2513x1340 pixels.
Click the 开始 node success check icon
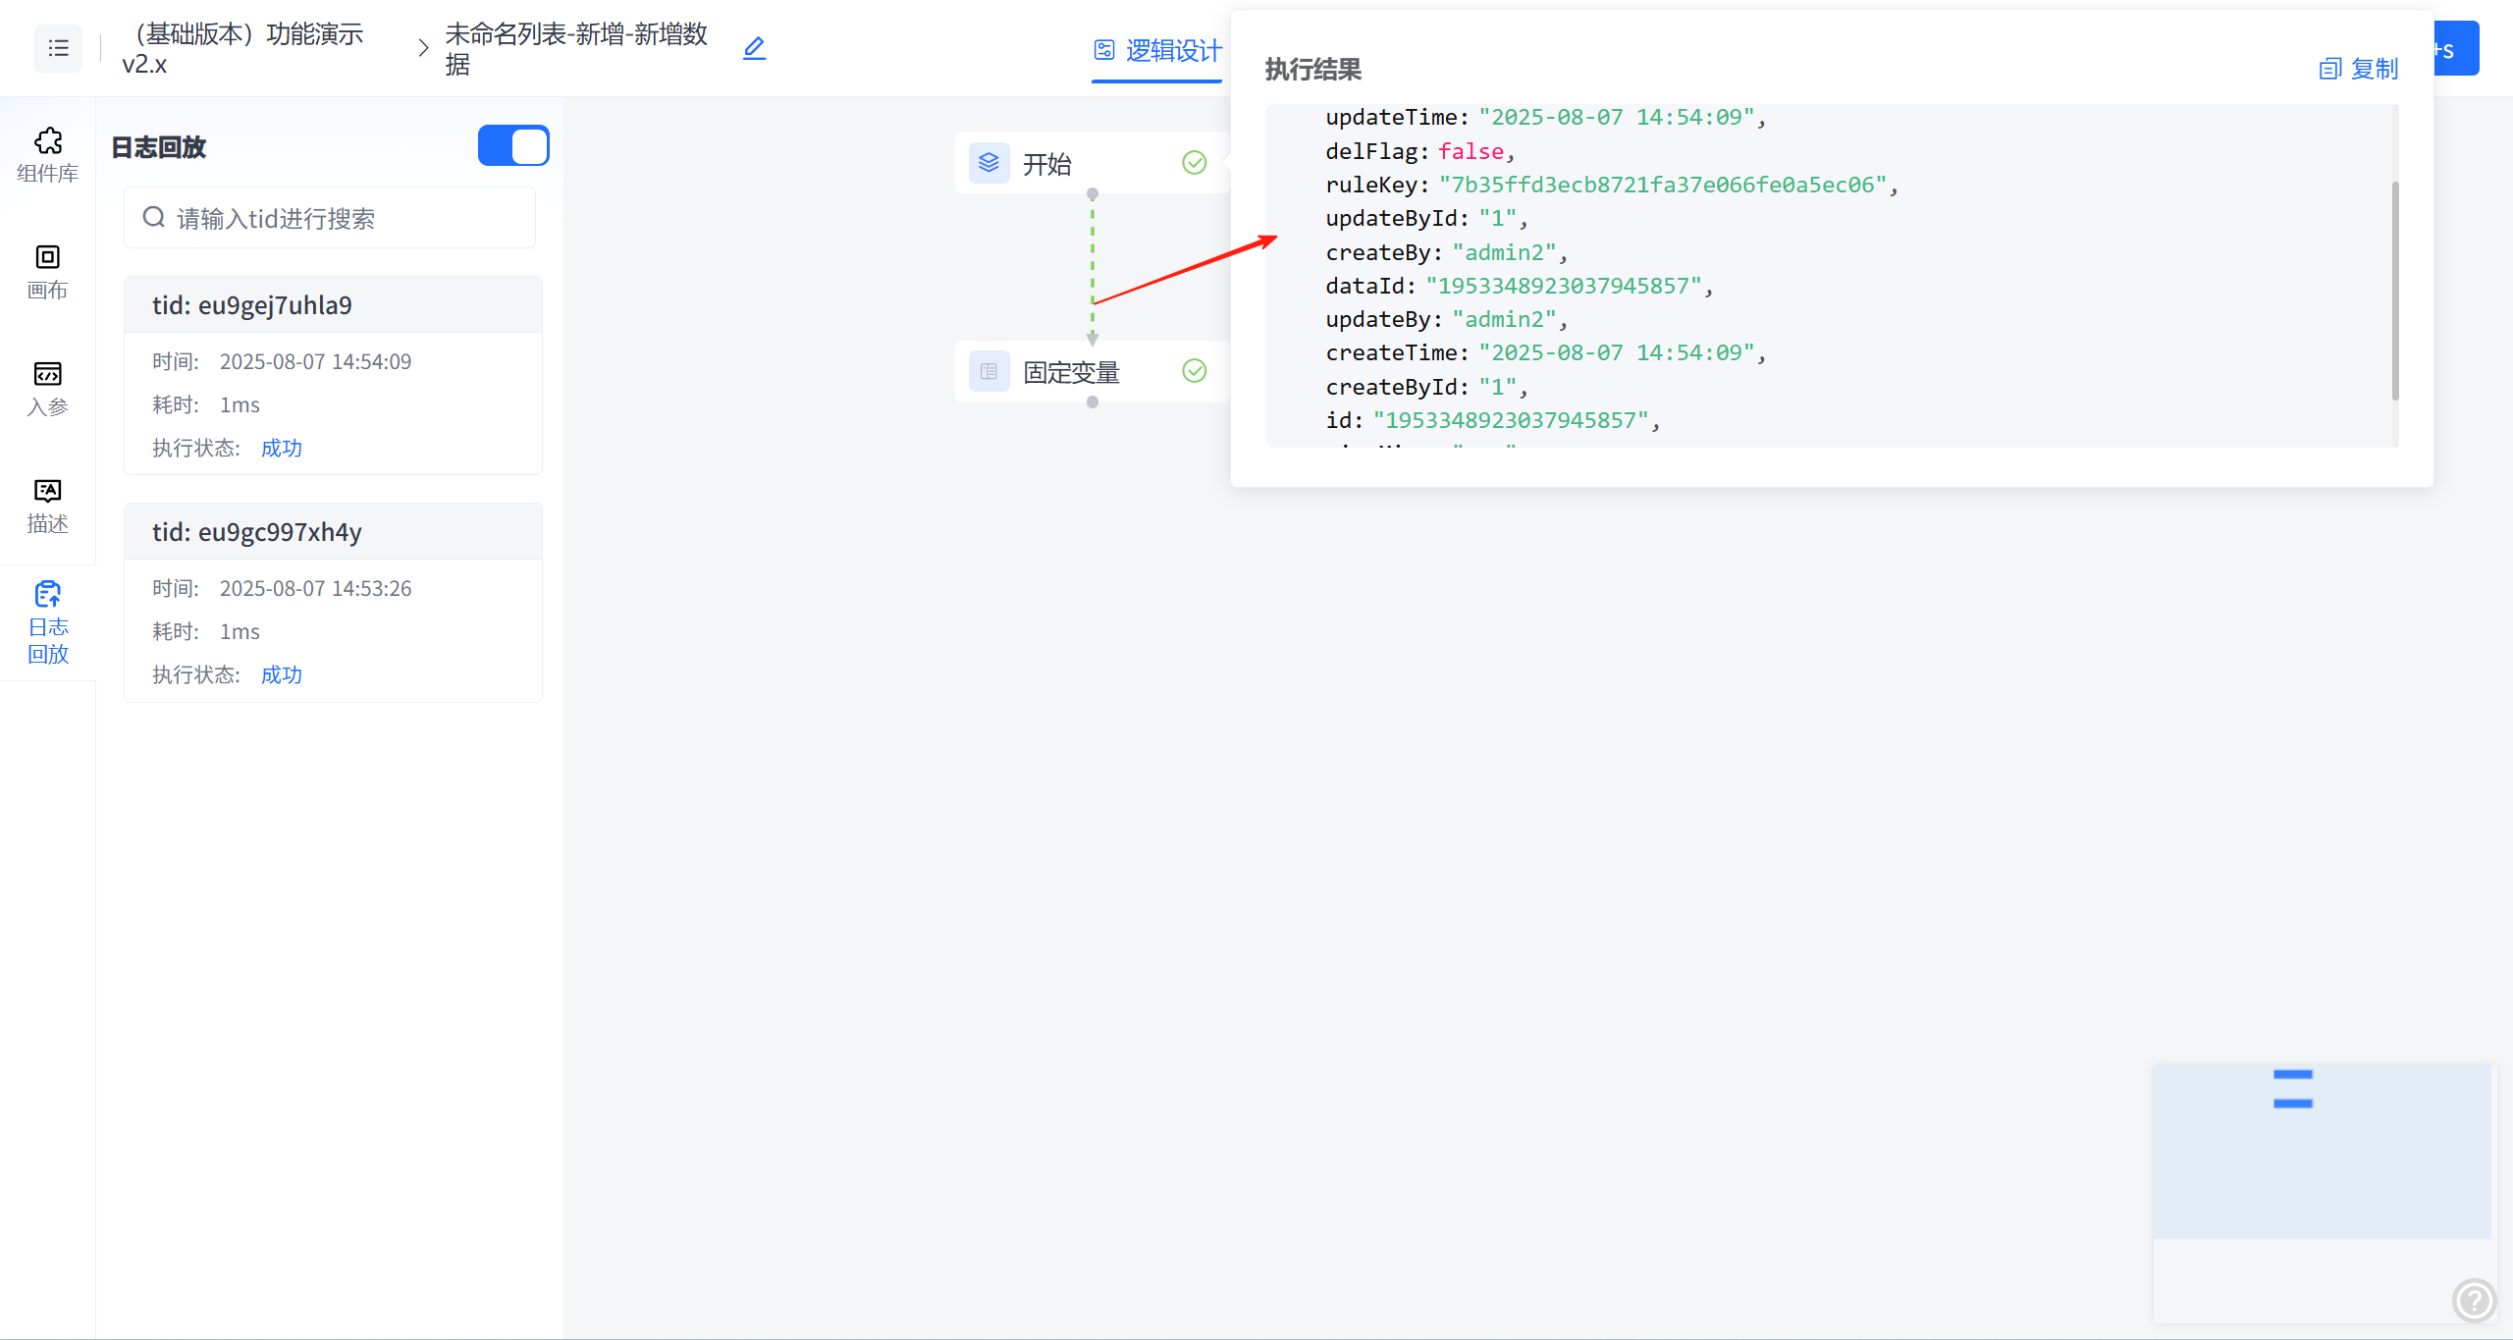[x=1194, y=163]
